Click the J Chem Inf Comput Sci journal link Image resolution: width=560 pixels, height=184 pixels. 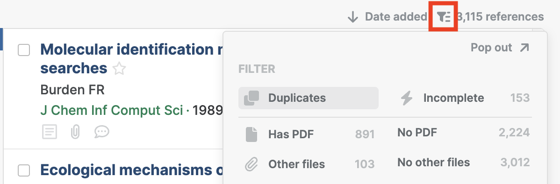pyautogui.click(x=111, y=111)
